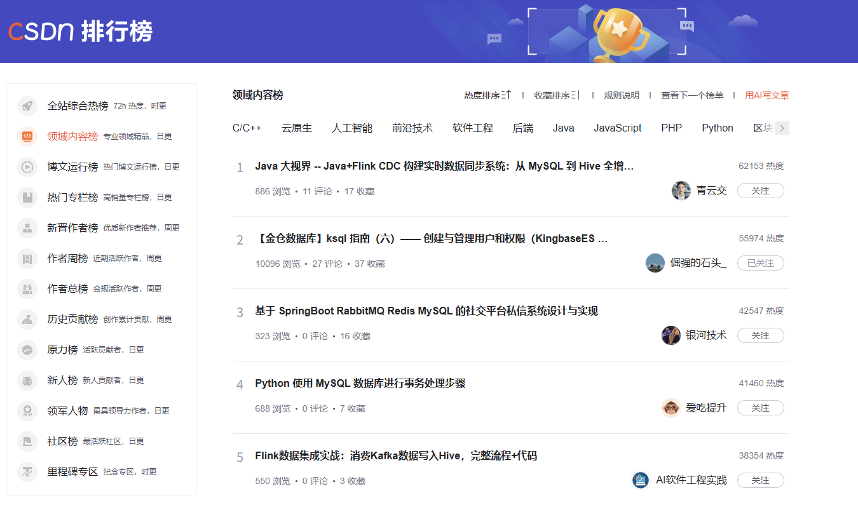Click the icon beside 新人榜
Viewport: 858px width, 505px height.
click(x=27, y=380)
